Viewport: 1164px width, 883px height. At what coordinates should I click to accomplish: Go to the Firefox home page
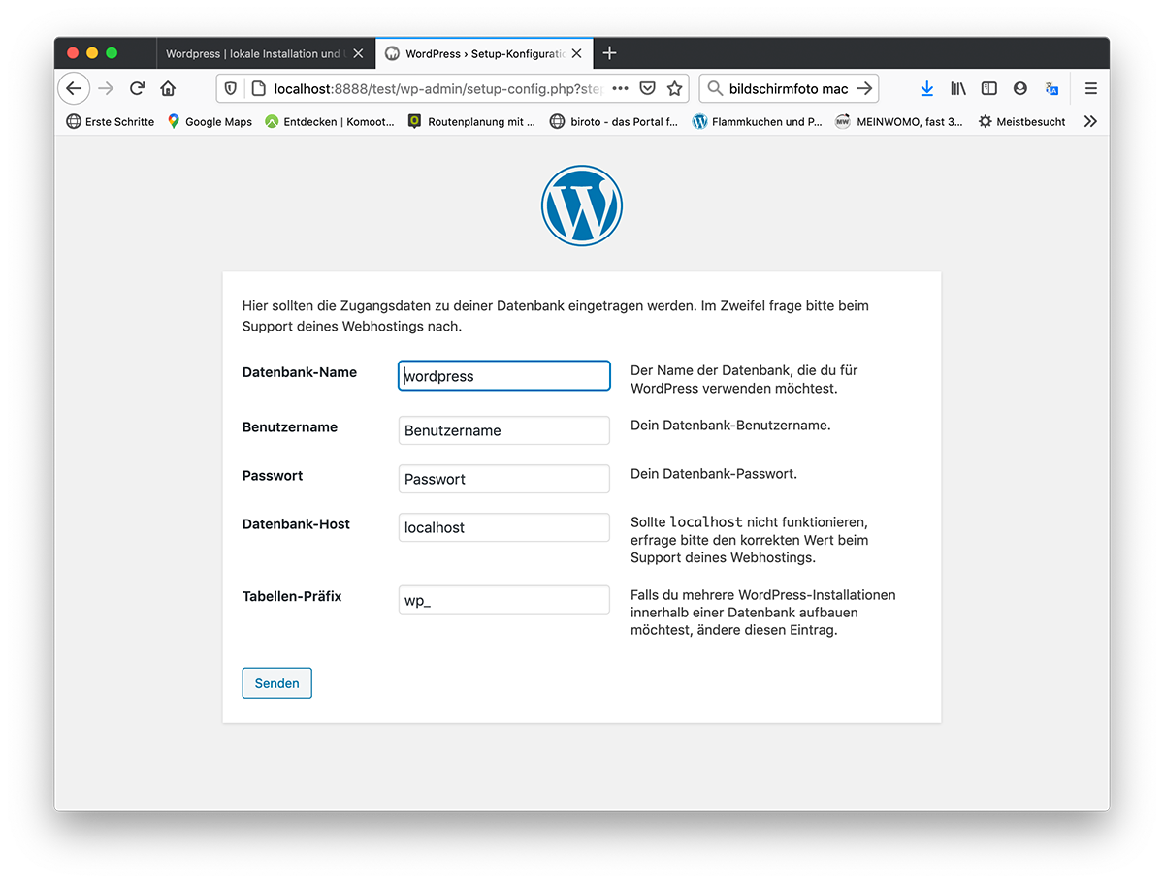(x=168, y=88)
